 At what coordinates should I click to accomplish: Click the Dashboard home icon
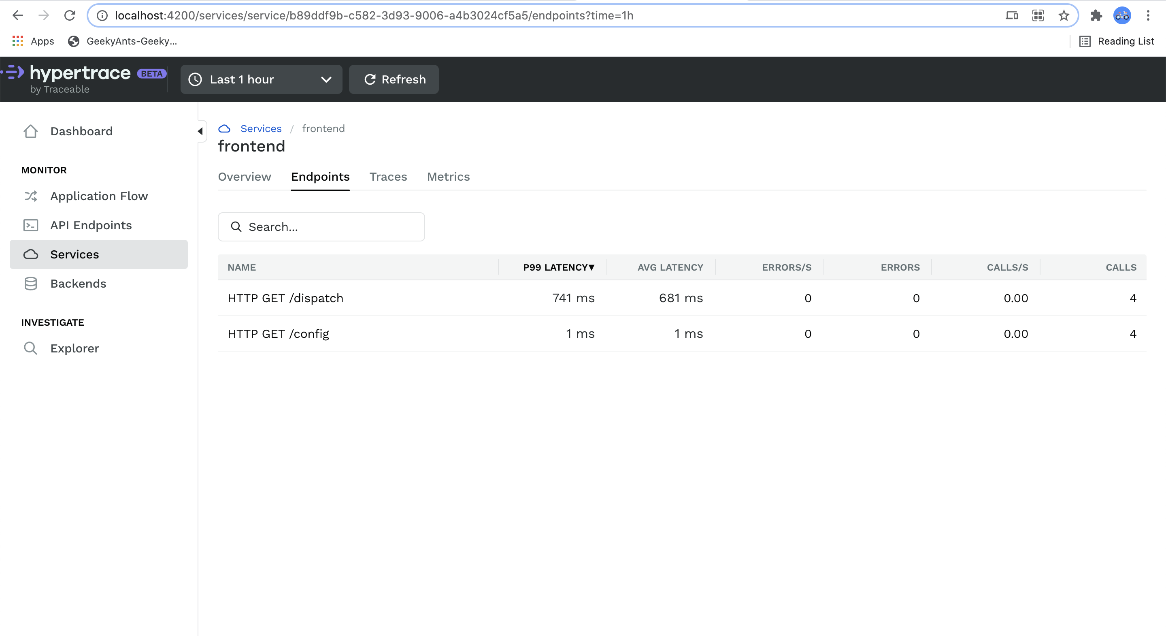(30, 131)
